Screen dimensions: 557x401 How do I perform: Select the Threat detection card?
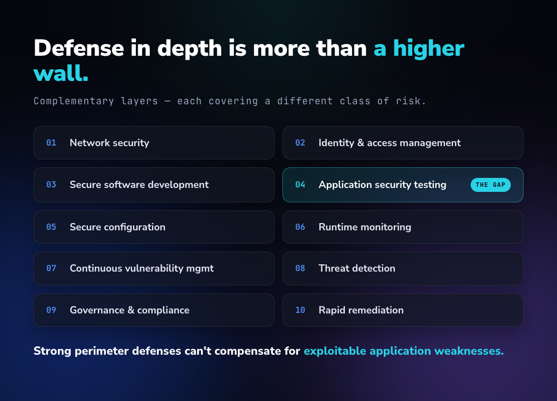403,268
